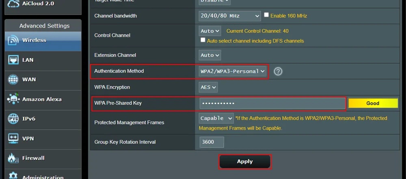Viewport: 406px width, 179px height.
Task: Focus the Group Key Rotation Interval field
Action: 212,142
